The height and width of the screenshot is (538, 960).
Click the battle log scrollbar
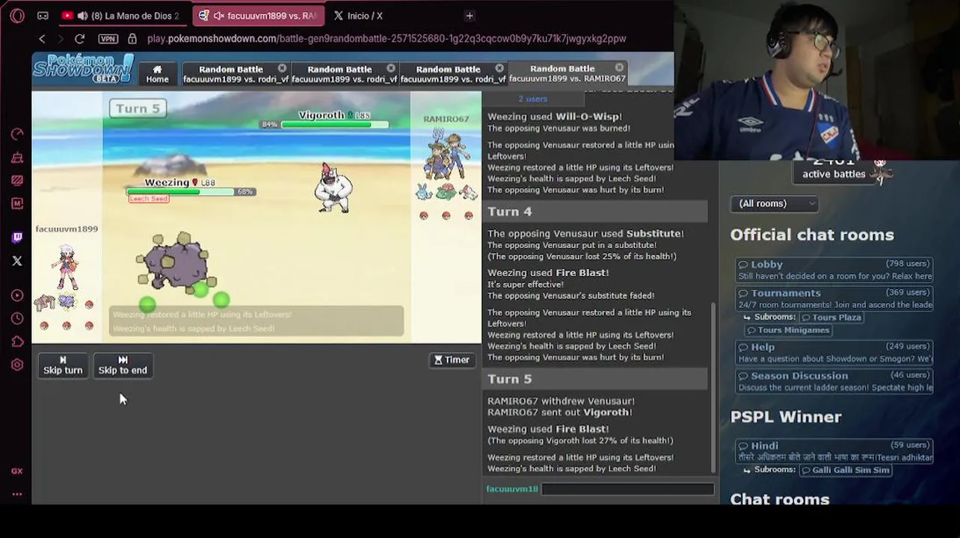pyautogui.click(x=712, y=389)
